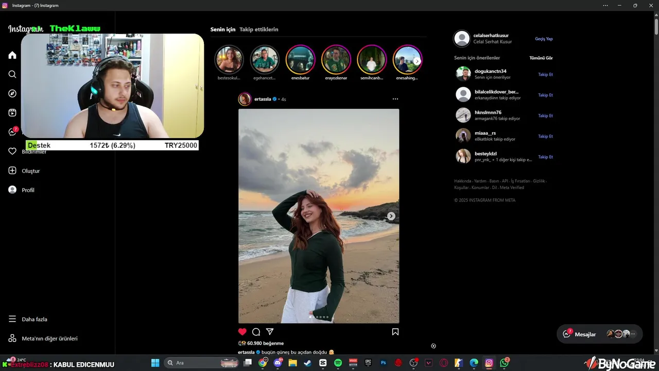
Task: Click page vertical scrollbar
Action: tap(656, 26)
